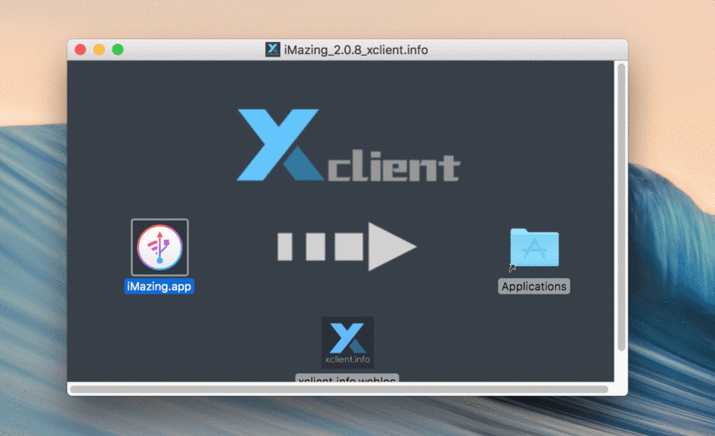
Task: Select the Applications folder name label
Action: pyautogui.click(x=534, y=287)
